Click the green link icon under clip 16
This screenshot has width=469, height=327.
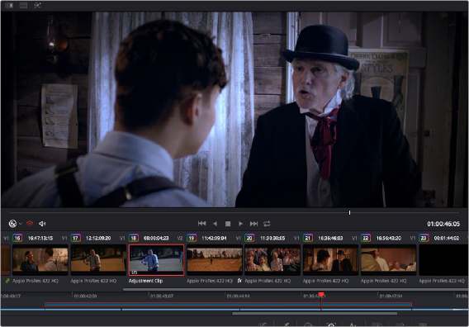point(7,281)
